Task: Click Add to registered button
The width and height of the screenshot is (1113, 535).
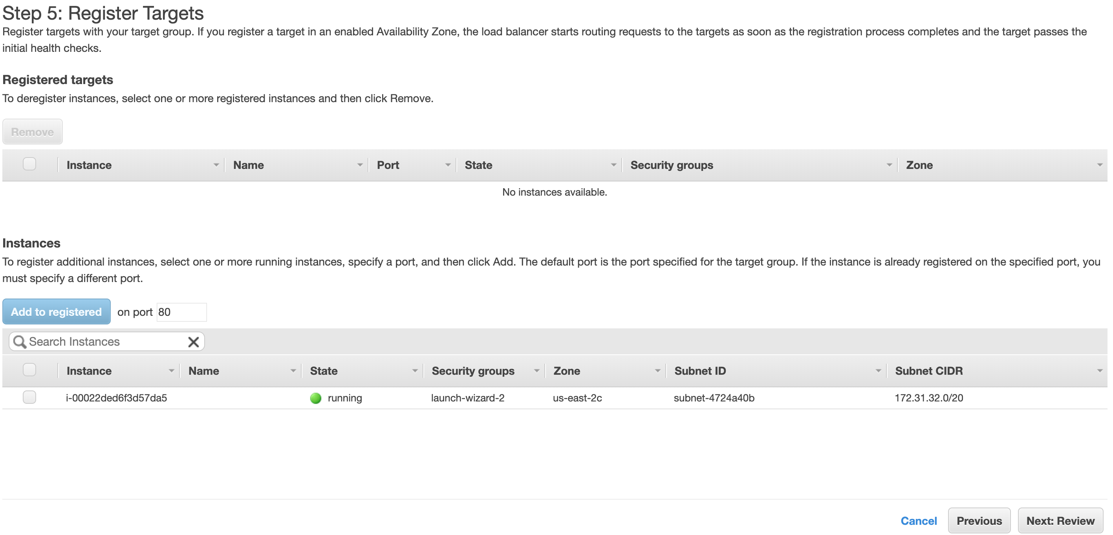Action: click(x=56, y=311)
